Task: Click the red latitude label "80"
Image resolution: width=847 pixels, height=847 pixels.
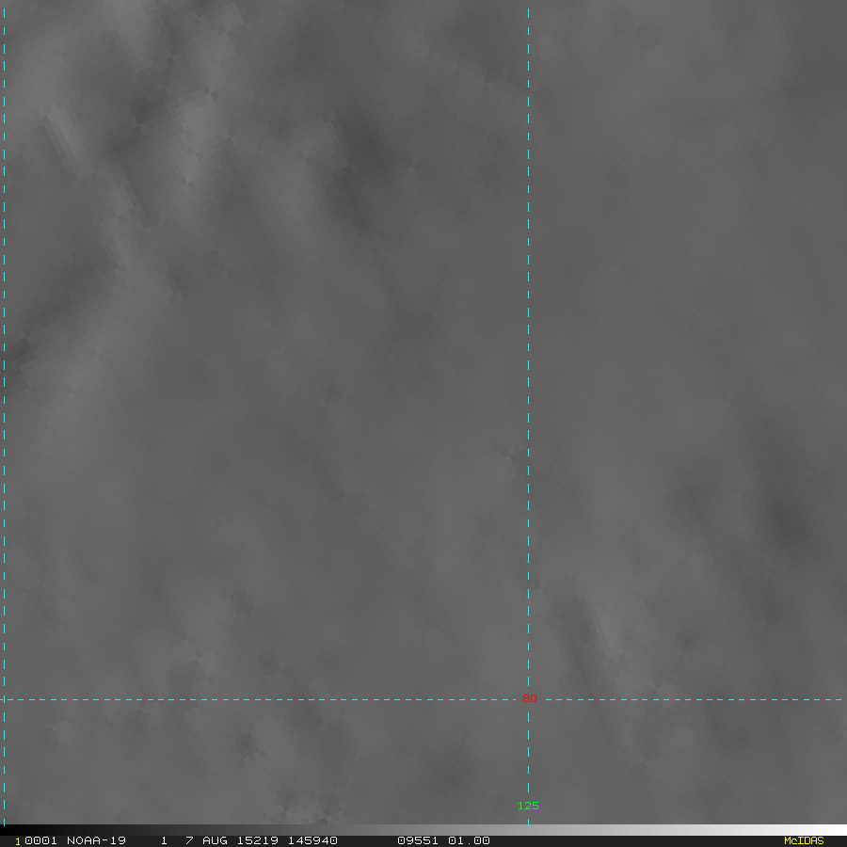Action: 529,698
